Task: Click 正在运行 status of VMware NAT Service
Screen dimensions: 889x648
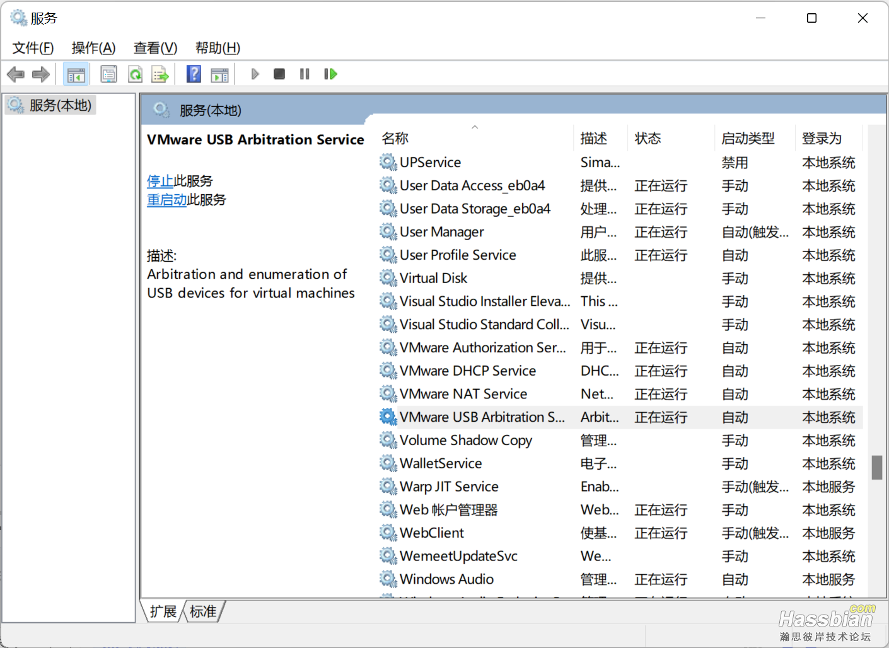Action: 661,394
